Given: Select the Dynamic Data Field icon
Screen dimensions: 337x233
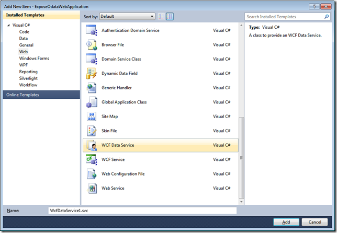Looking at the screenshot, I should coord(92,73).
